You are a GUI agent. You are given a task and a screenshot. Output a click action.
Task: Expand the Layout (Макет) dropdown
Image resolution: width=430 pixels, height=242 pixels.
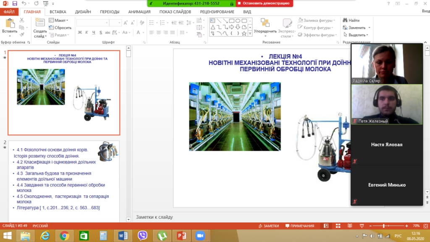[60, 20]
